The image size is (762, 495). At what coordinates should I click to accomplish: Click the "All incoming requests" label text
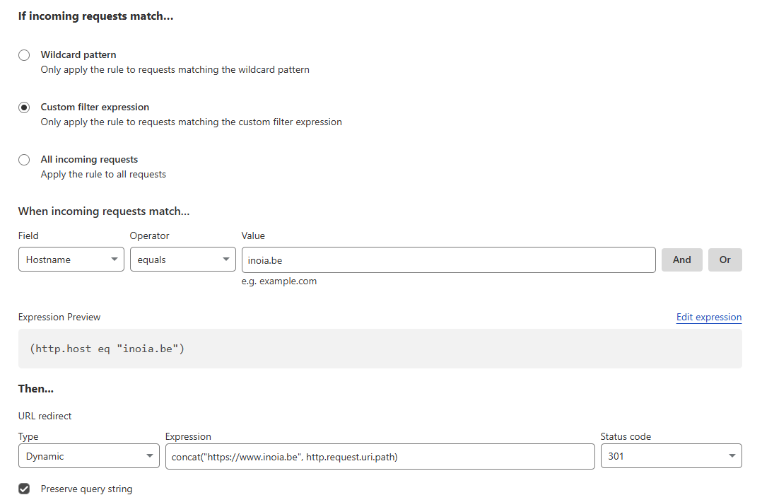(x=89, y=159)
